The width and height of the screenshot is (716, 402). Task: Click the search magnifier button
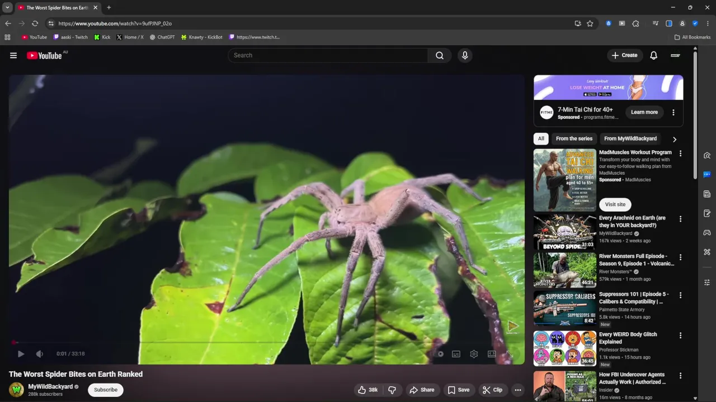(440, 55)
